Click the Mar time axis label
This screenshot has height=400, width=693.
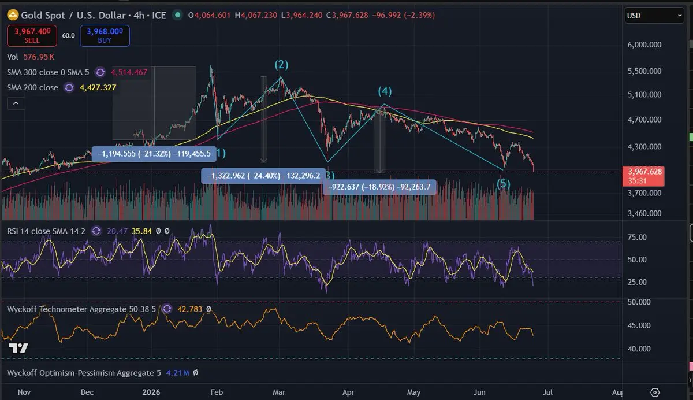(x=279, y=391)
